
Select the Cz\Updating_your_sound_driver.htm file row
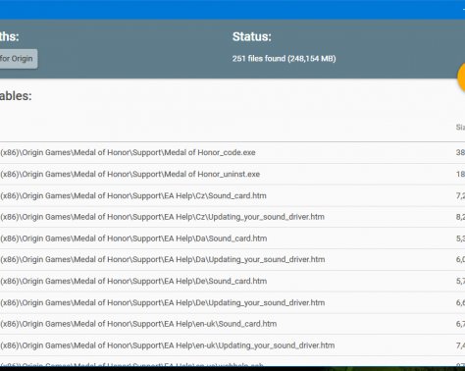point(232,217)
